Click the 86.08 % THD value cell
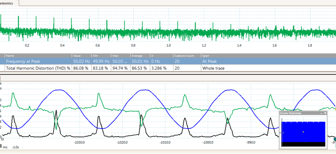Screen dimensions: 336x154 pos(82,69)
